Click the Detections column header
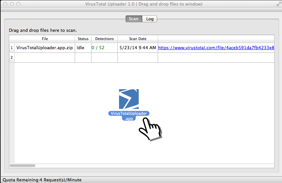282x183 pixels. pyautogui.click(x=105, y=39)
